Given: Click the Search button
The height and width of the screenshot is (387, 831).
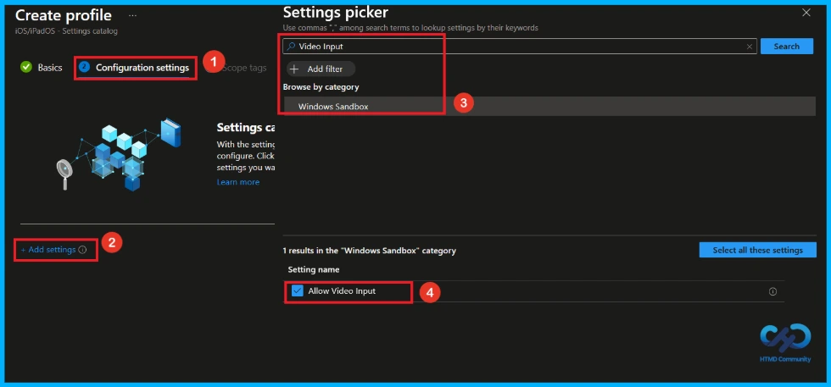Looking at the screenshot, I should tap(787, 46).
